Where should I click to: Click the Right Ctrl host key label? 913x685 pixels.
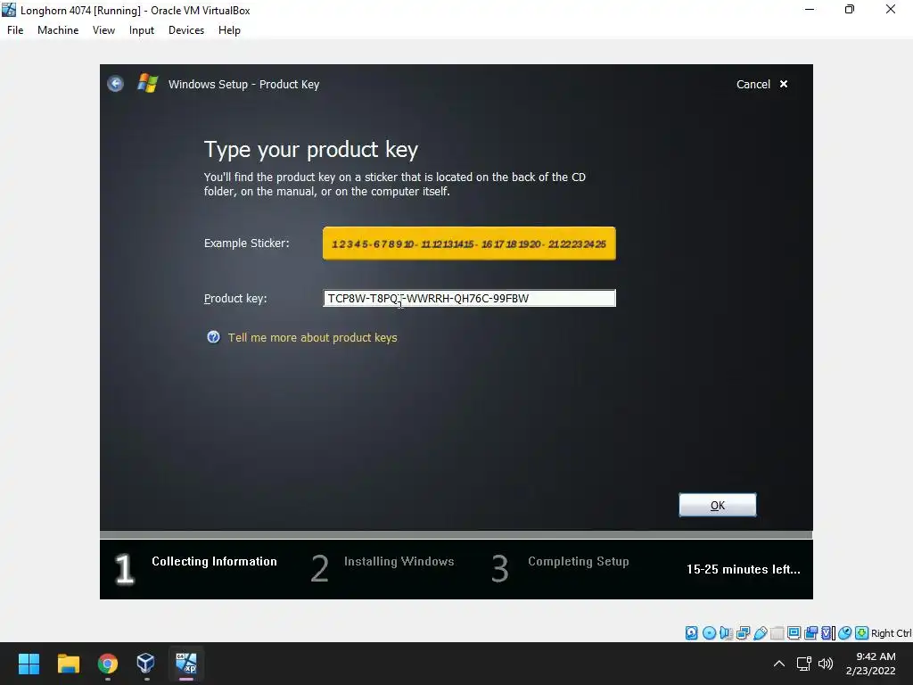click(891, 633)
